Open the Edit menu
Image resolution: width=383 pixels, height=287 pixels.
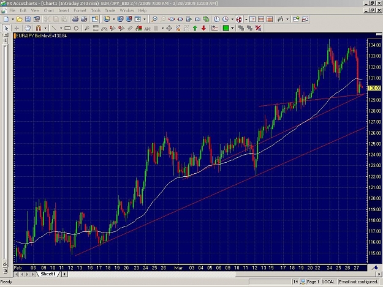pos(23,10)
